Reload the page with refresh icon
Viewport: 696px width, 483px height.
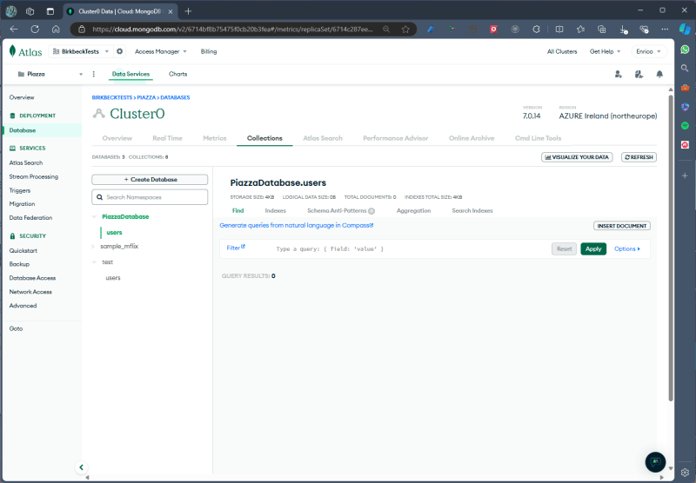tap(35, 30)
